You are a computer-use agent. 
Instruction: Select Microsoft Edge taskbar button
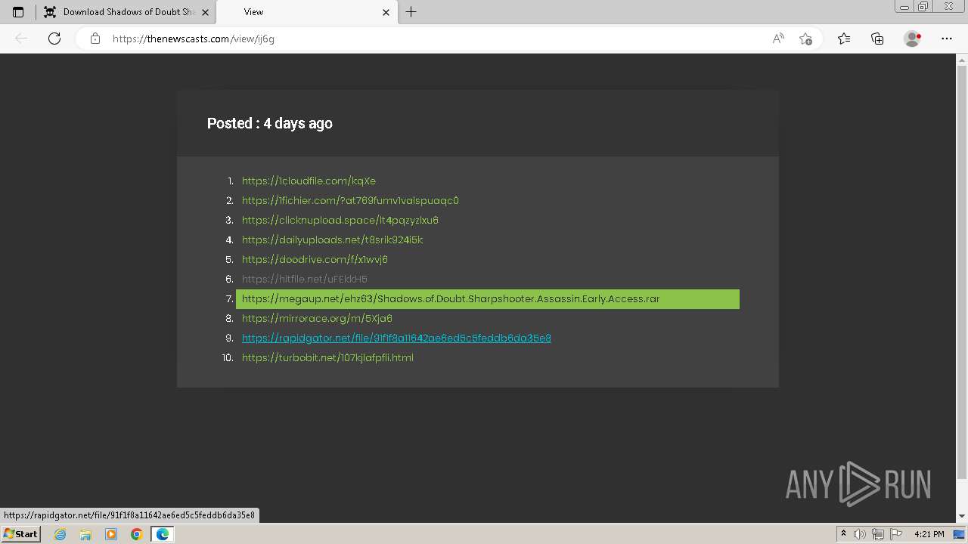click(x=163, y=534)
